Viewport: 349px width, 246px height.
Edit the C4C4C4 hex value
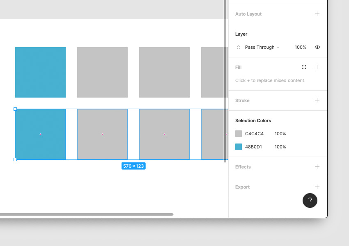point(254,134)
